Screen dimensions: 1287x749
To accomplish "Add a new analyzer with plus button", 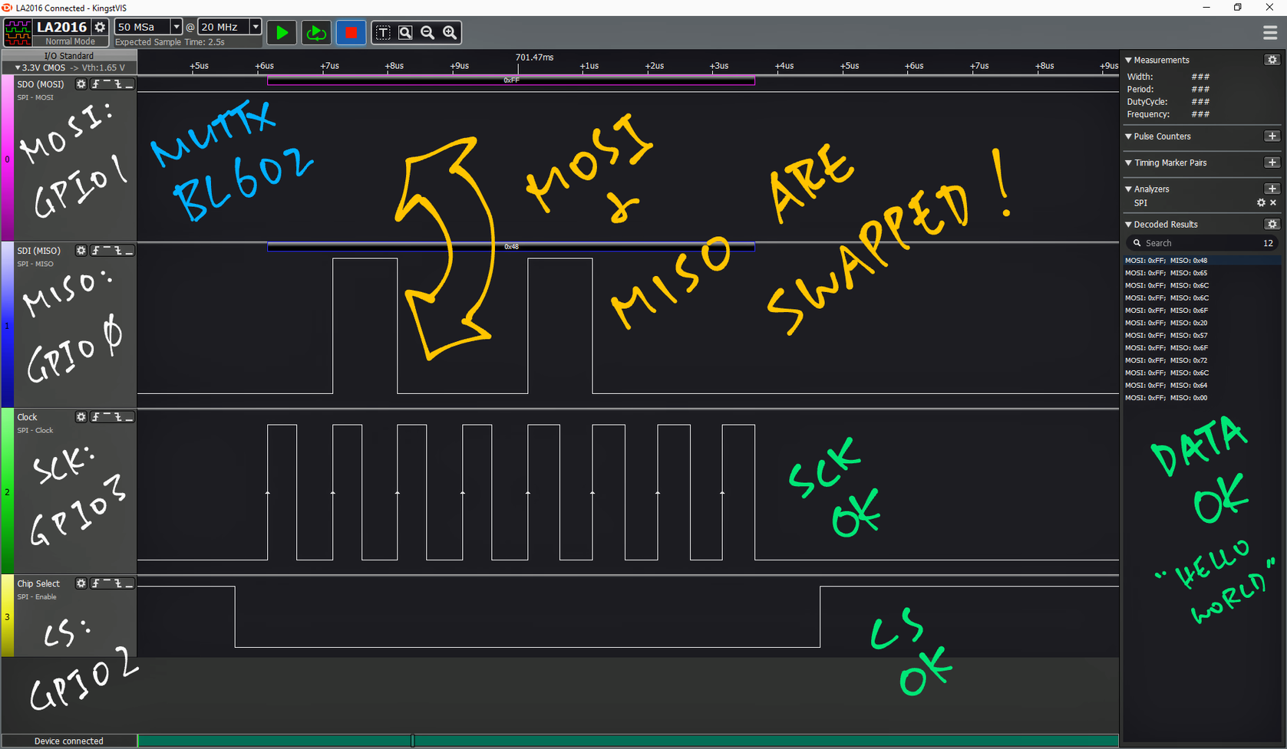I will point(1272,189).
